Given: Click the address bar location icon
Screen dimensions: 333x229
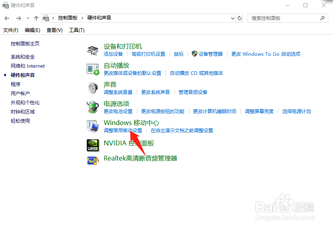Looking at the screenshot, I should [x=46, y=18].
